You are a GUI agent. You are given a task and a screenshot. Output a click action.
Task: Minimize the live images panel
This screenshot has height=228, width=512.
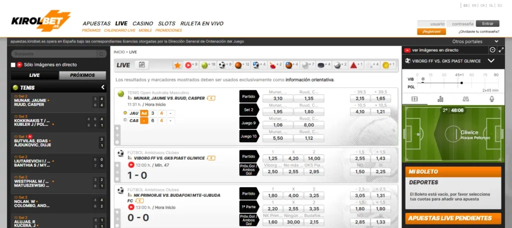pyautogui.click(x=492, y=50)
